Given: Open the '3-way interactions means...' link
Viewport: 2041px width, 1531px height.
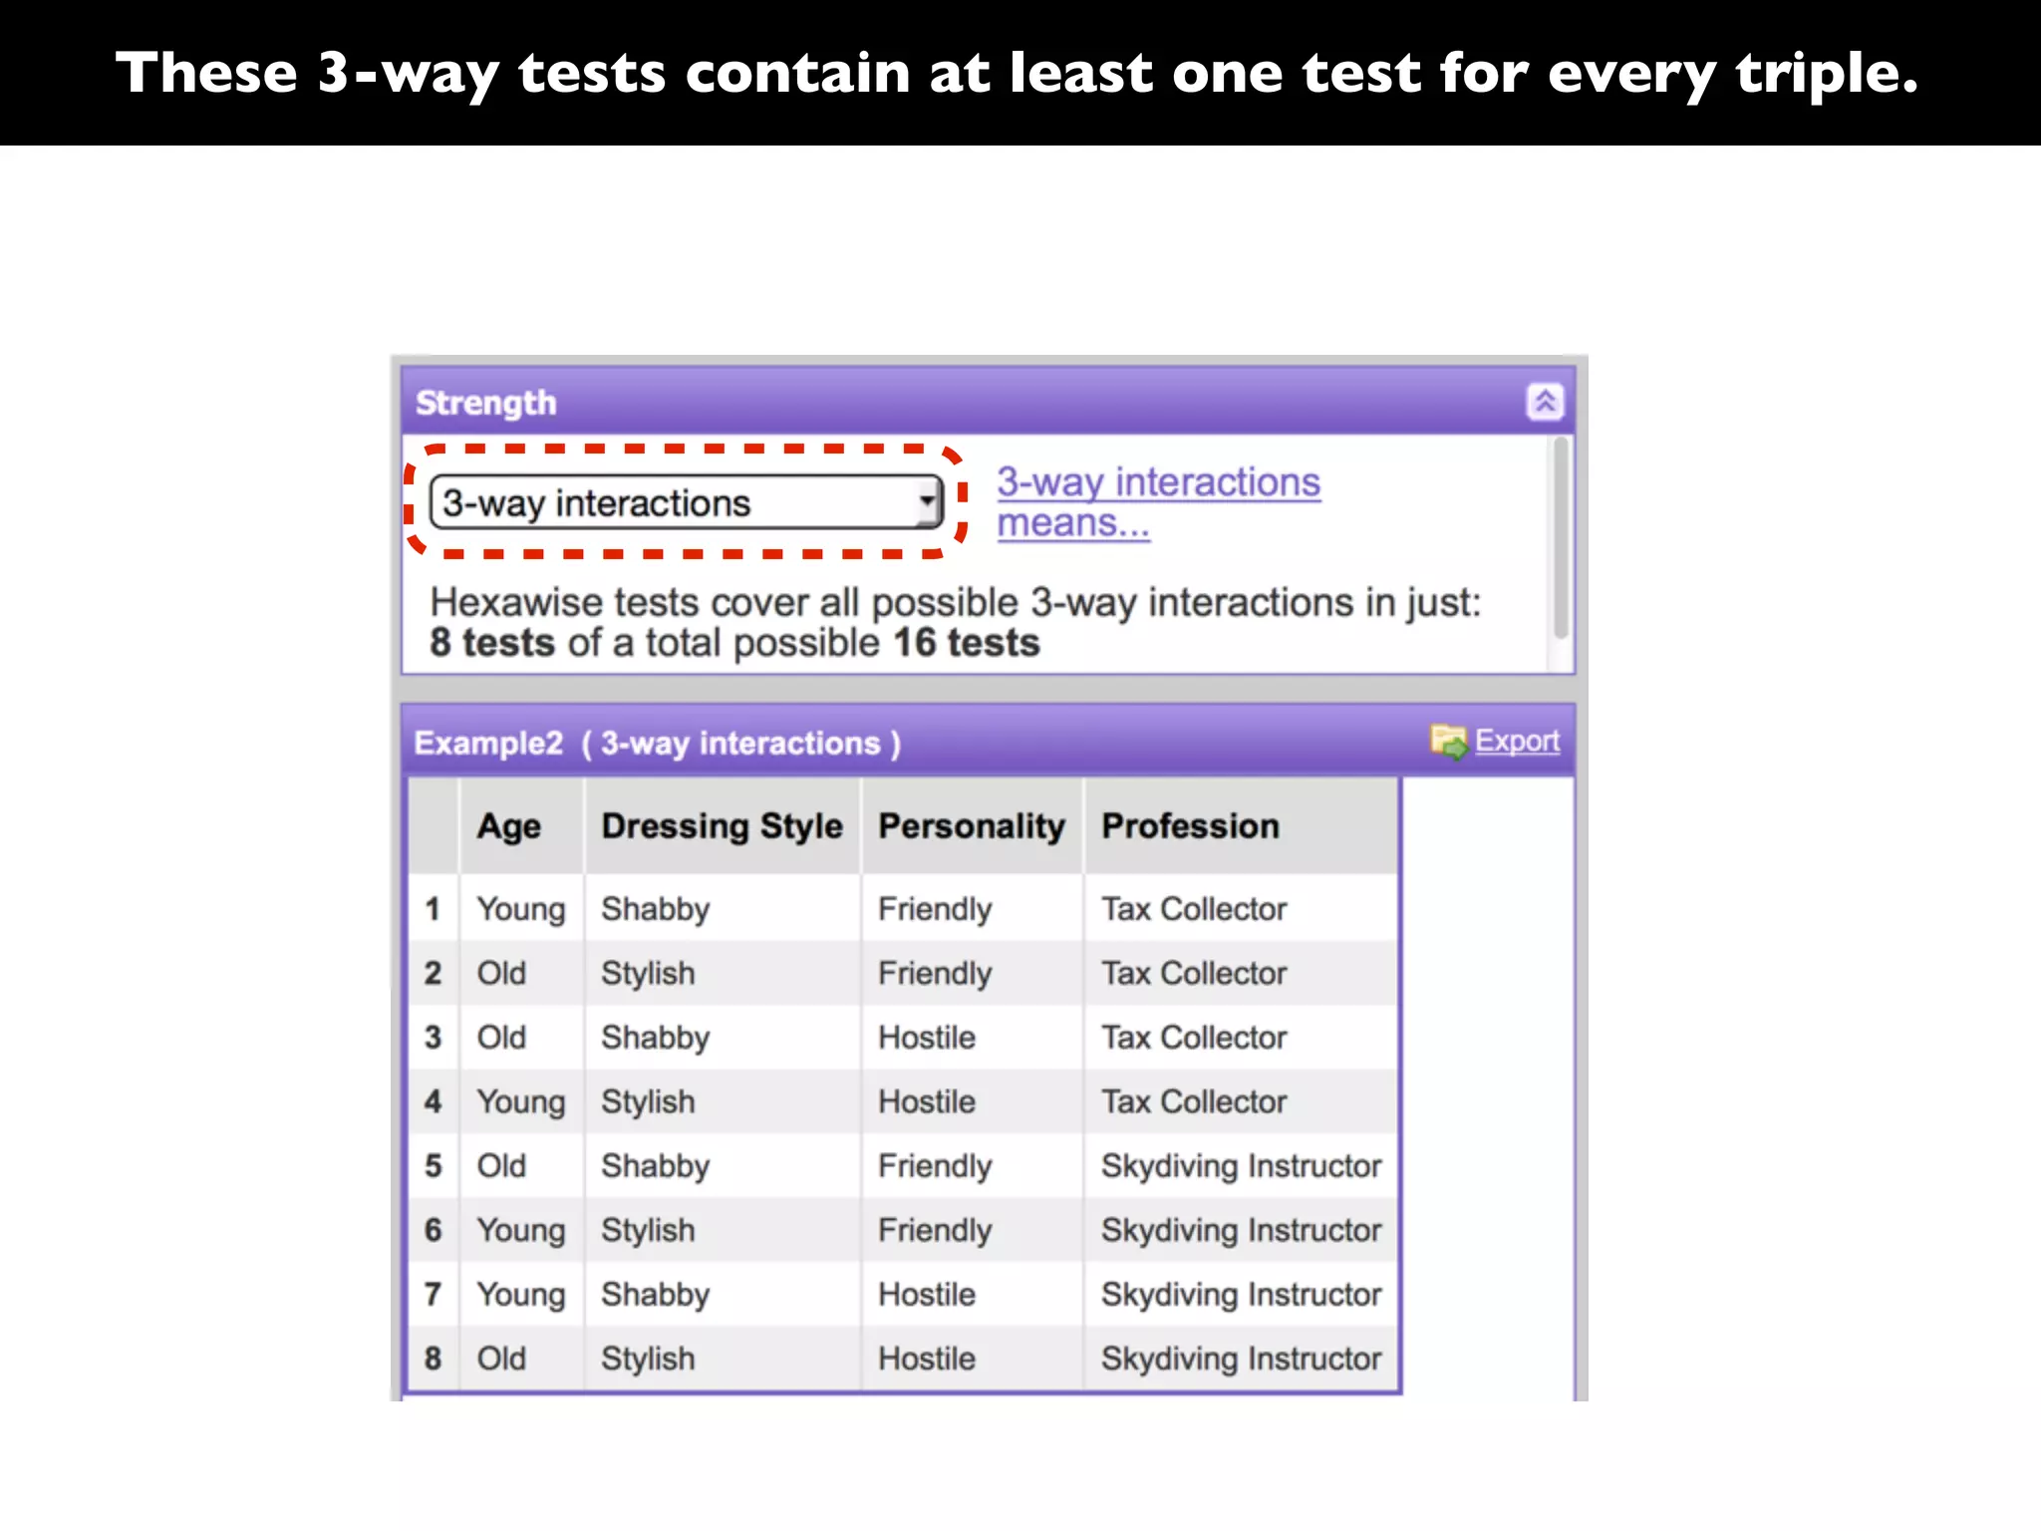Looking at the screenshot, I should 1158,502.
